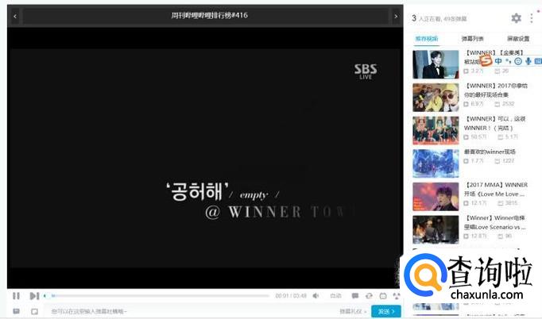Switch to the recommended videos tab
The width and height of the screenshot is (542, 319).
tap(427, 39)
